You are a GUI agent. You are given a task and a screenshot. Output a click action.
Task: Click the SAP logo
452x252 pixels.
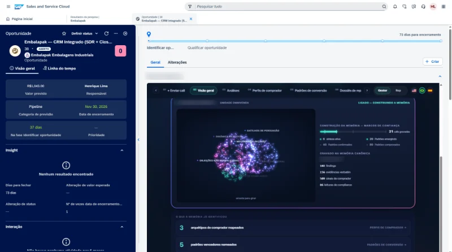[x=19, y=6]
